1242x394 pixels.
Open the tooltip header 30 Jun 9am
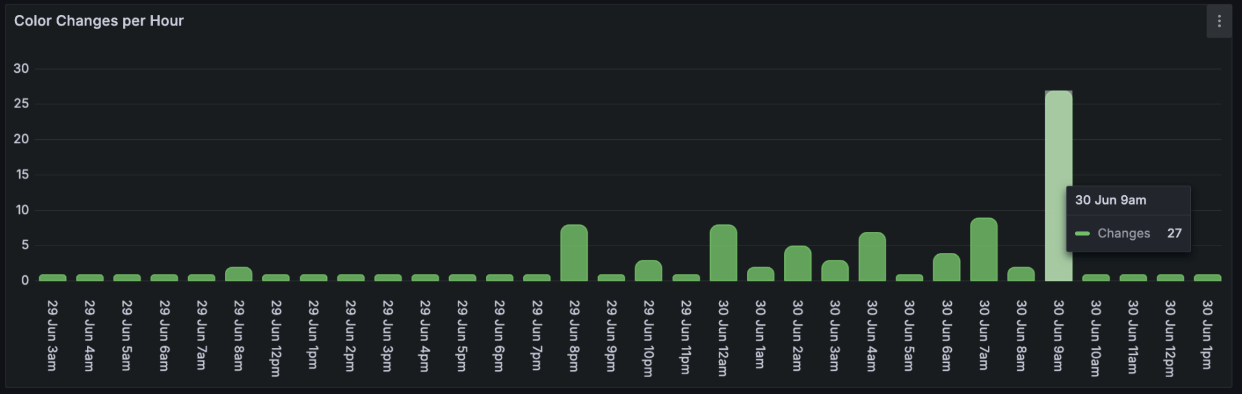[1110, 200]
